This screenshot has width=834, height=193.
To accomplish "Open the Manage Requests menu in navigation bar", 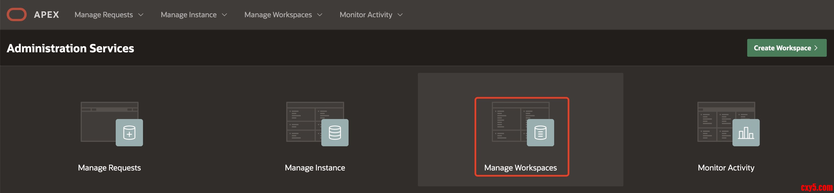I will [x=103, y=14].
